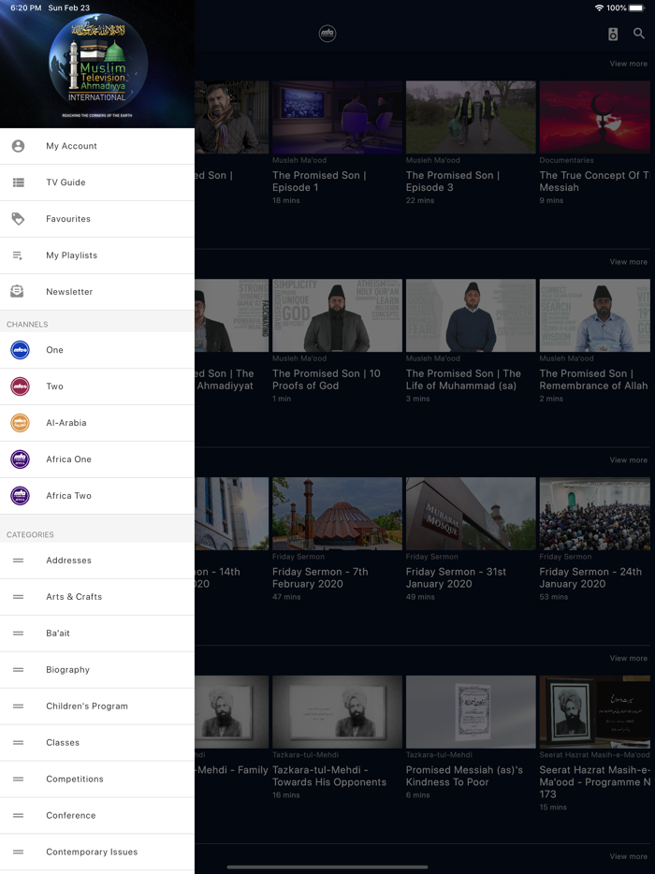655x874 pixels.
Task: Open The Promised Son Episode 1 thumbnail
Action: (x=337, y=117)
